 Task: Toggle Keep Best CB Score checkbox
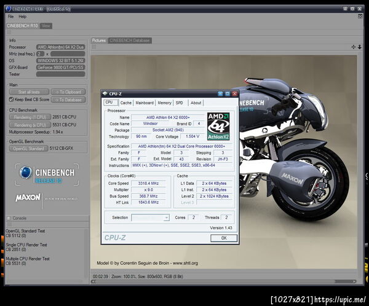pos(11,100)
